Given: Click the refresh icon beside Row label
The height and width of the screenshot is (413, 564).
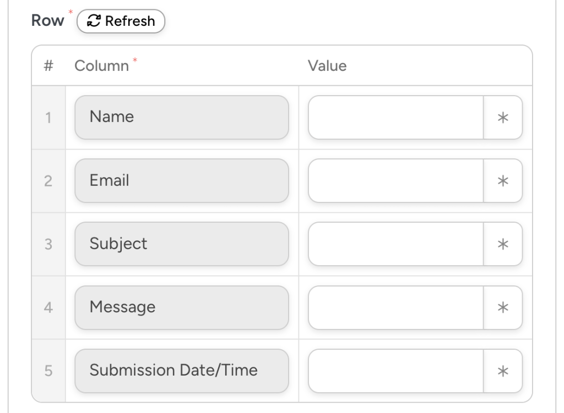Looking at the screenshot, I should point(93,21).
